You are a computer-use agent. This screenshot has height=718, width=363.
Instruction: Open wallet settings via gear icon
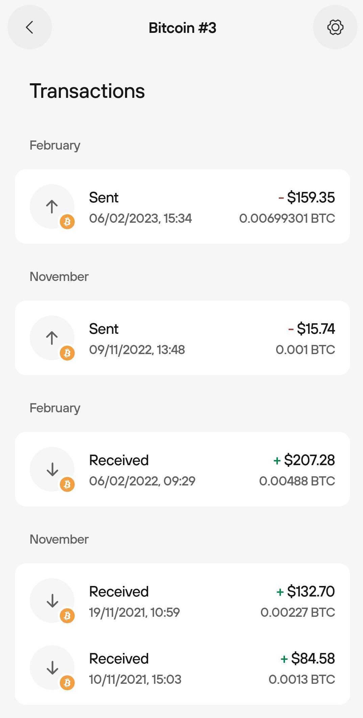[x=335, y=27]
